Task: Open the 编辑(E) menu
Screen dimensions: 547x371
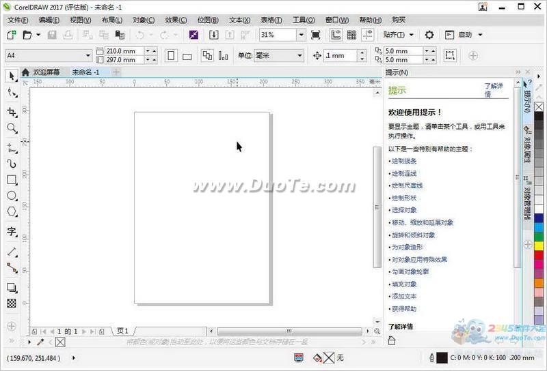Action: click(49, 20)
